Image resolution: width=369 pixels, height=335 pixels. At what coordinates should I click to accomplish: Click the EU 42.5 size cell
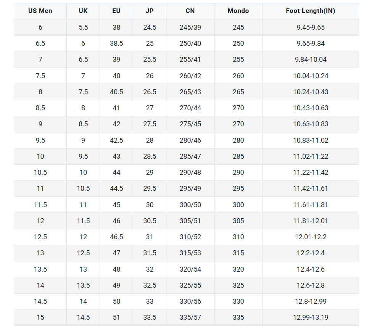(116, 140)
